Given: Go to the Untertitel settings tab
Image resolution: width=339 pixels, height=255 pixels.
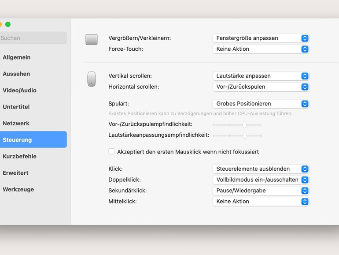Looking at the screenshot, I should 16,107.
